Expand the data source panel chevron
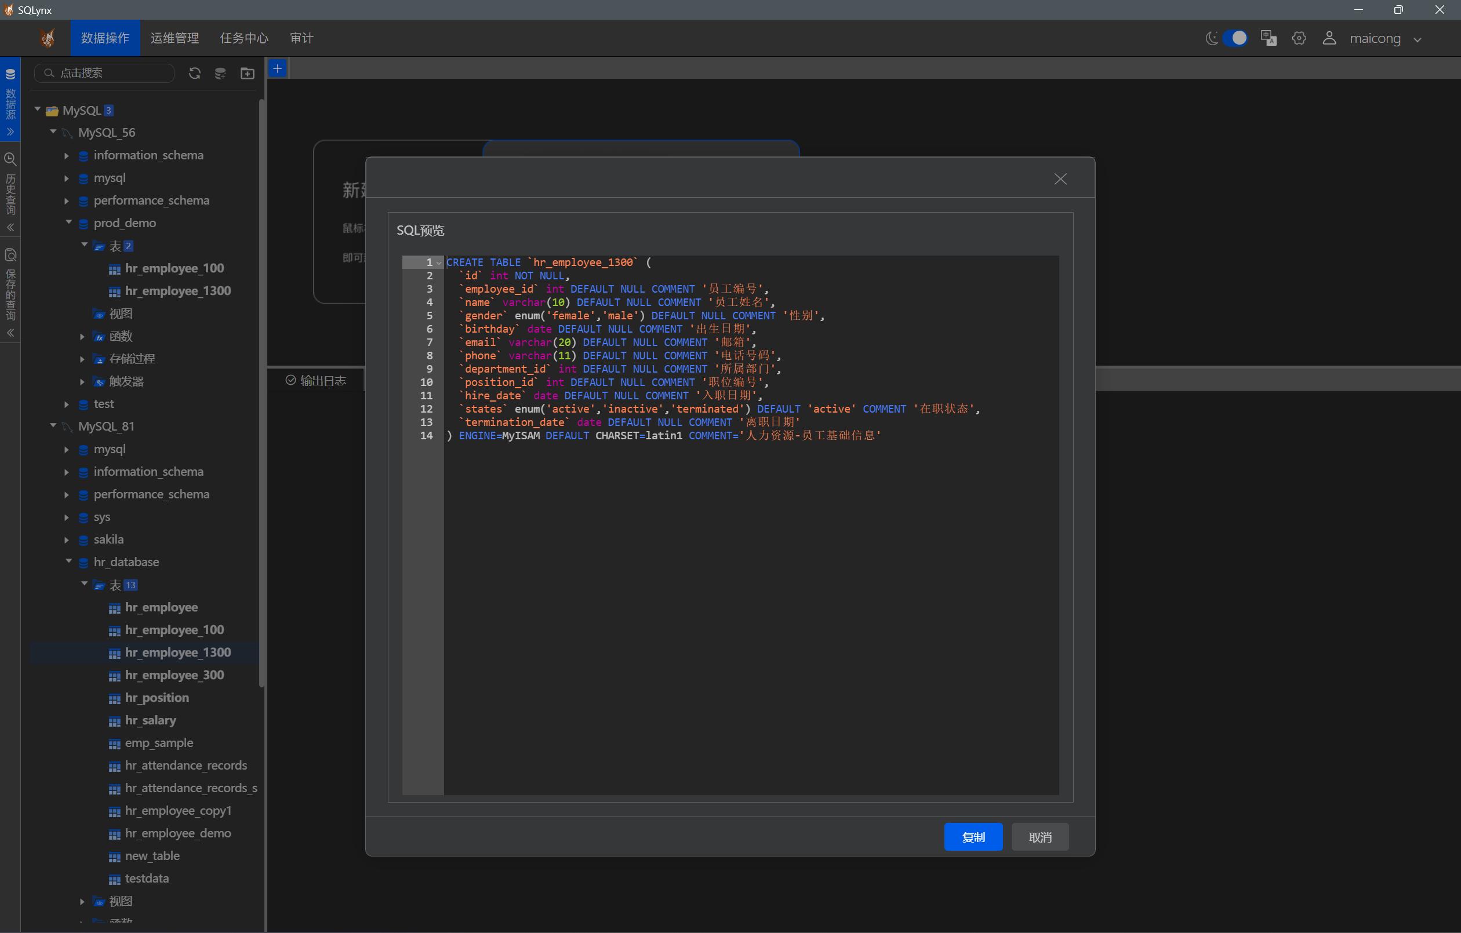Image resolution: width=1461 pixels, height=933 pixels. [x=10, y=132]
